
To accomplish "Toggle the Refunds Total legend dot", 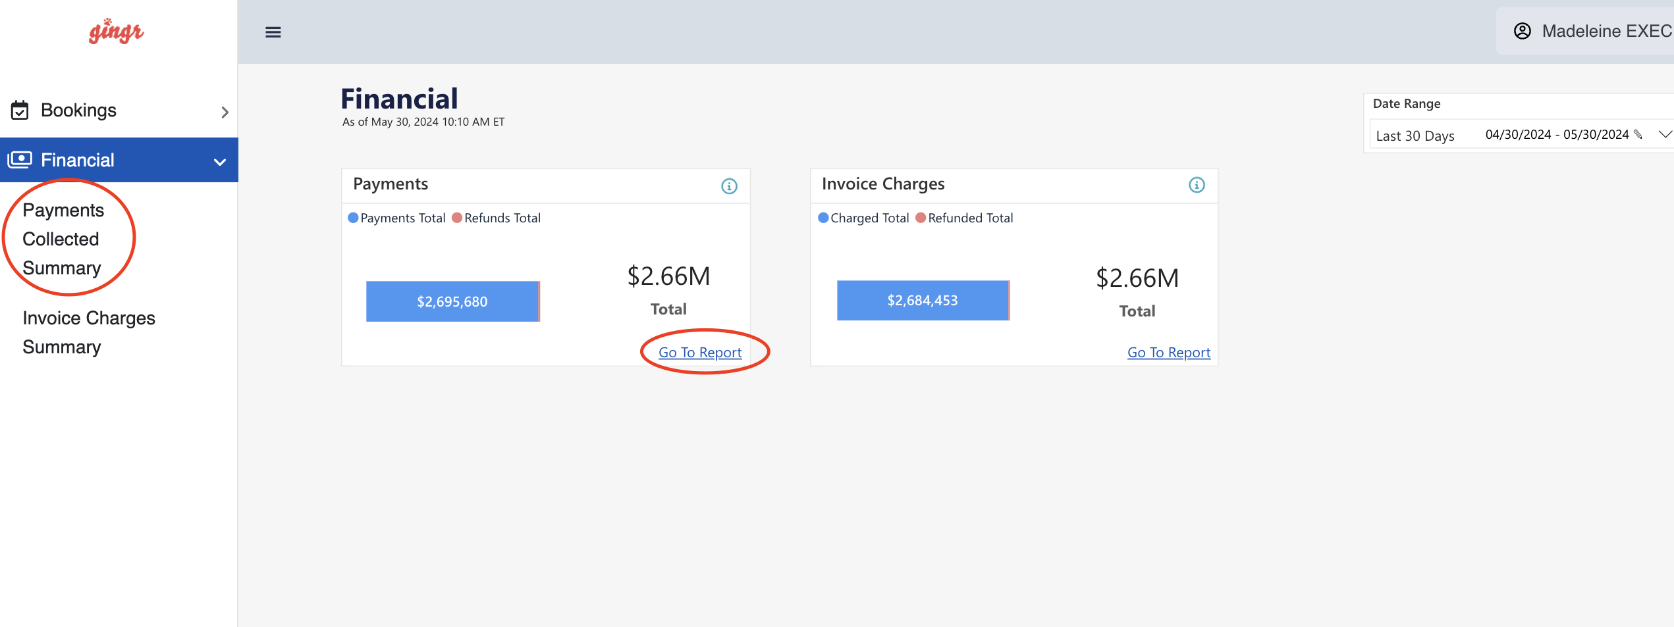I will click(457, 218).
